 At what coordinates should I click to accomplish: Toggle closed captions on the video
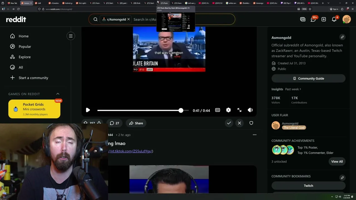217,110
